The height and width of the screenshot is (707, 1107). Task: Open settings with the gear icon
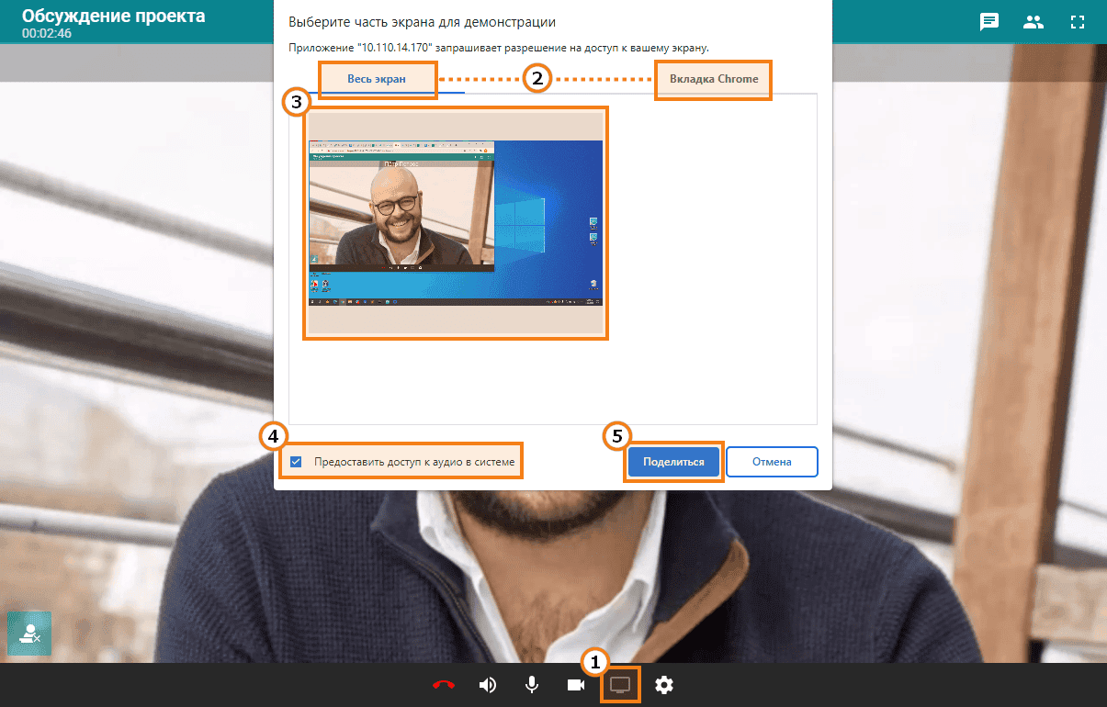pos(664,685)
